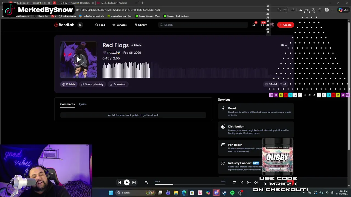
Task: Click Share privately
Action: coord(92,84)
